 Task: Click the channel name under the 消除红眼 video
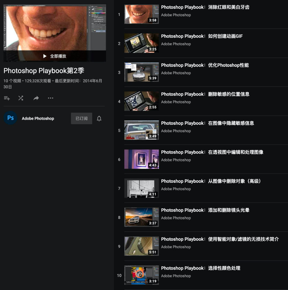[176, 15]
